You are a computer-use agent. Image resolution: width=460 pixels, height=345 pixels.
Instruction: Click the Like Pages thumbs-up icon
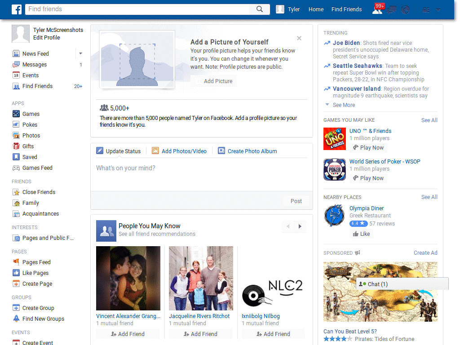[16, 273]
